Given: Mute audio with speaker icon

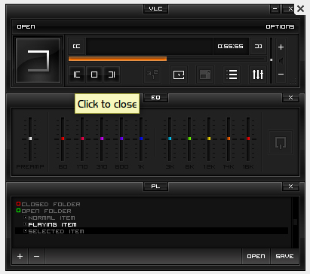Looking at the screenshot, I should pos(281,61).
